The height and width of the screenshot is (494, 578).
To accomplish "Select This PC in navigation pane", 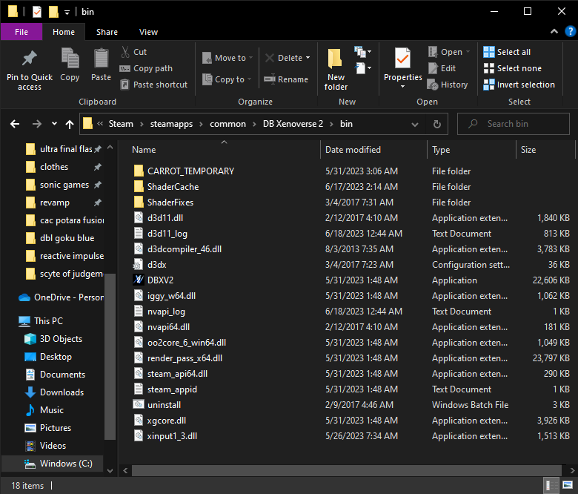I will 41,321.
